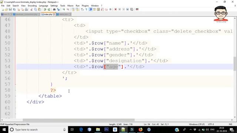Click the Save toolbar icon
Screen dimensions: 237x133
10,9
